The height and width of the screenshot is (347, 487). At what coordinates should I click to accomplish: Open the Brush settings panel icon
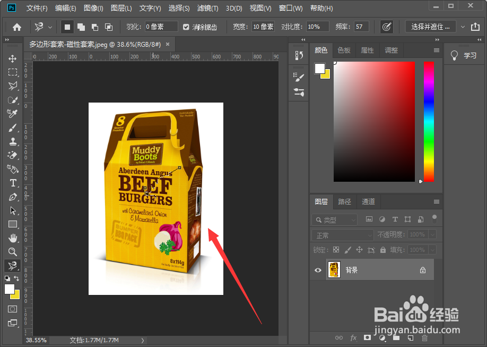(299, 77)
